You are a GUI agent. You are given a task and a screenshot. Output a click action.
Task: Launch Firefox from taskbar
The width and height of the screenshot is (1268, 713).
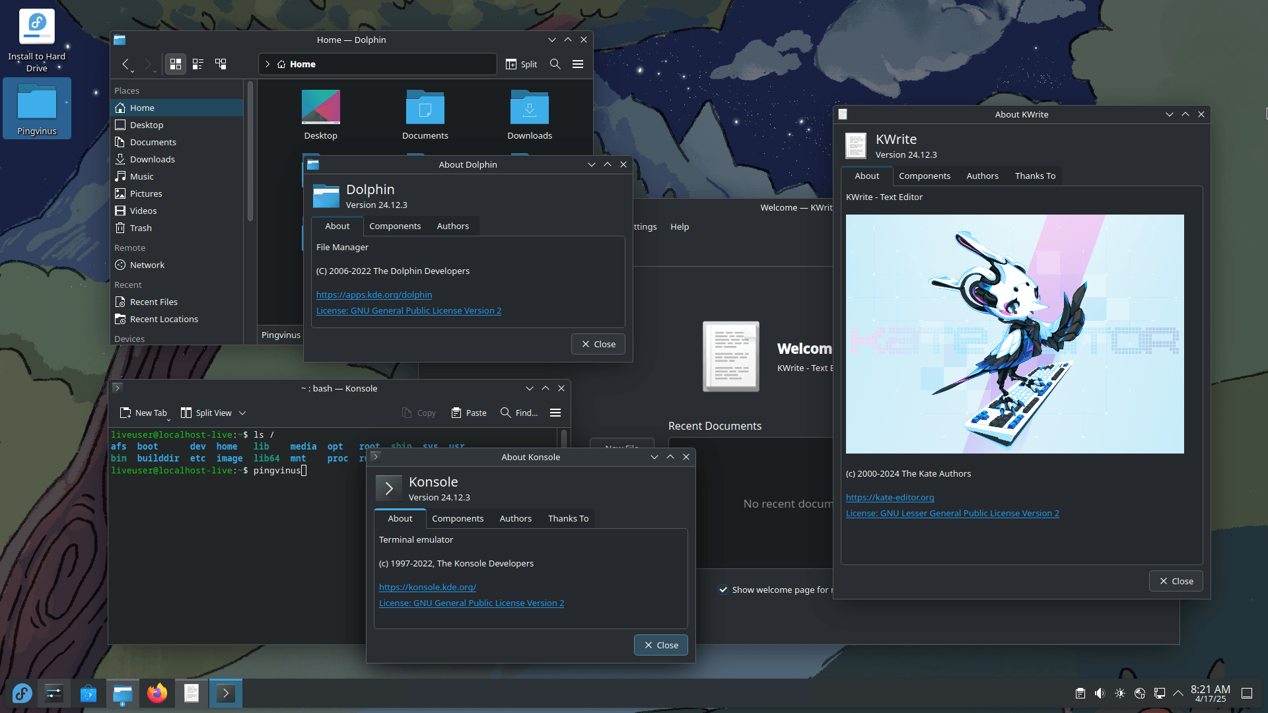pyautogui.click(x=157, y=693)
